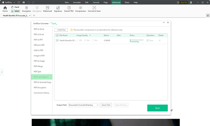Choose PDF to Word in sidebar
This screenshot has height=126, width=210.
pos(39,29)
